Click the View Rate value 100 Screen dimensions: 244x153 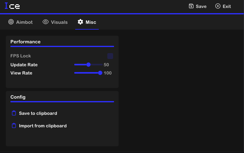tap(108, 73)
